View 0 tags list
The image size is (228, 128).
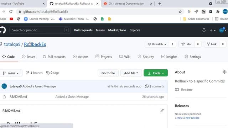tap(53, 73)
